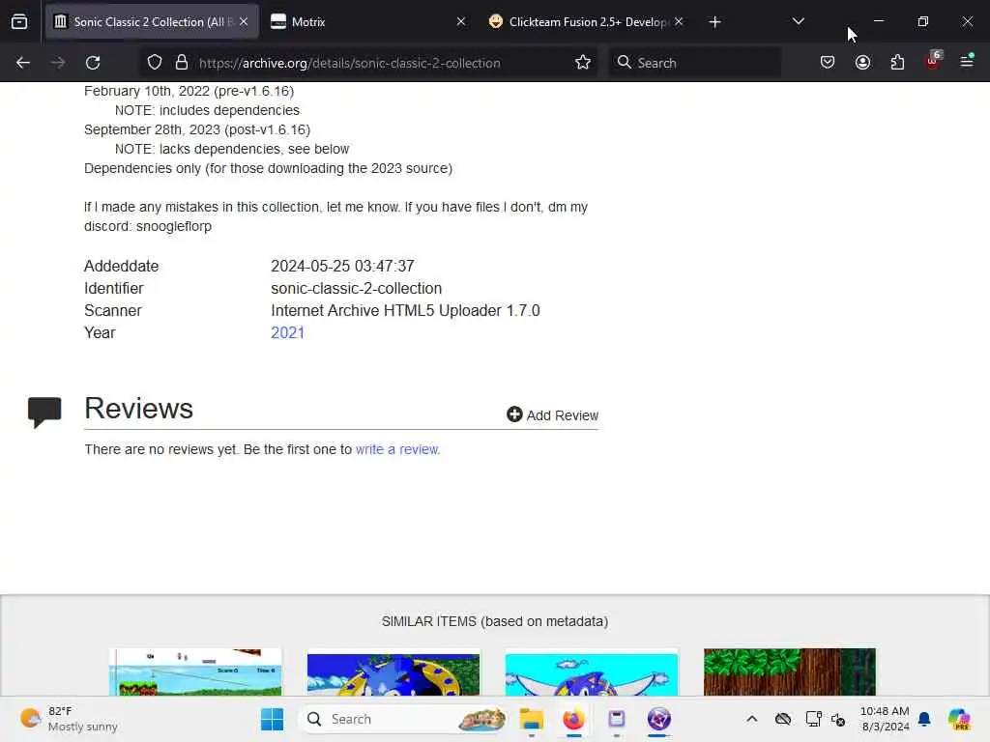Open Firefox from the taskbar
The image size is (990, 742).
click(573, 719)
